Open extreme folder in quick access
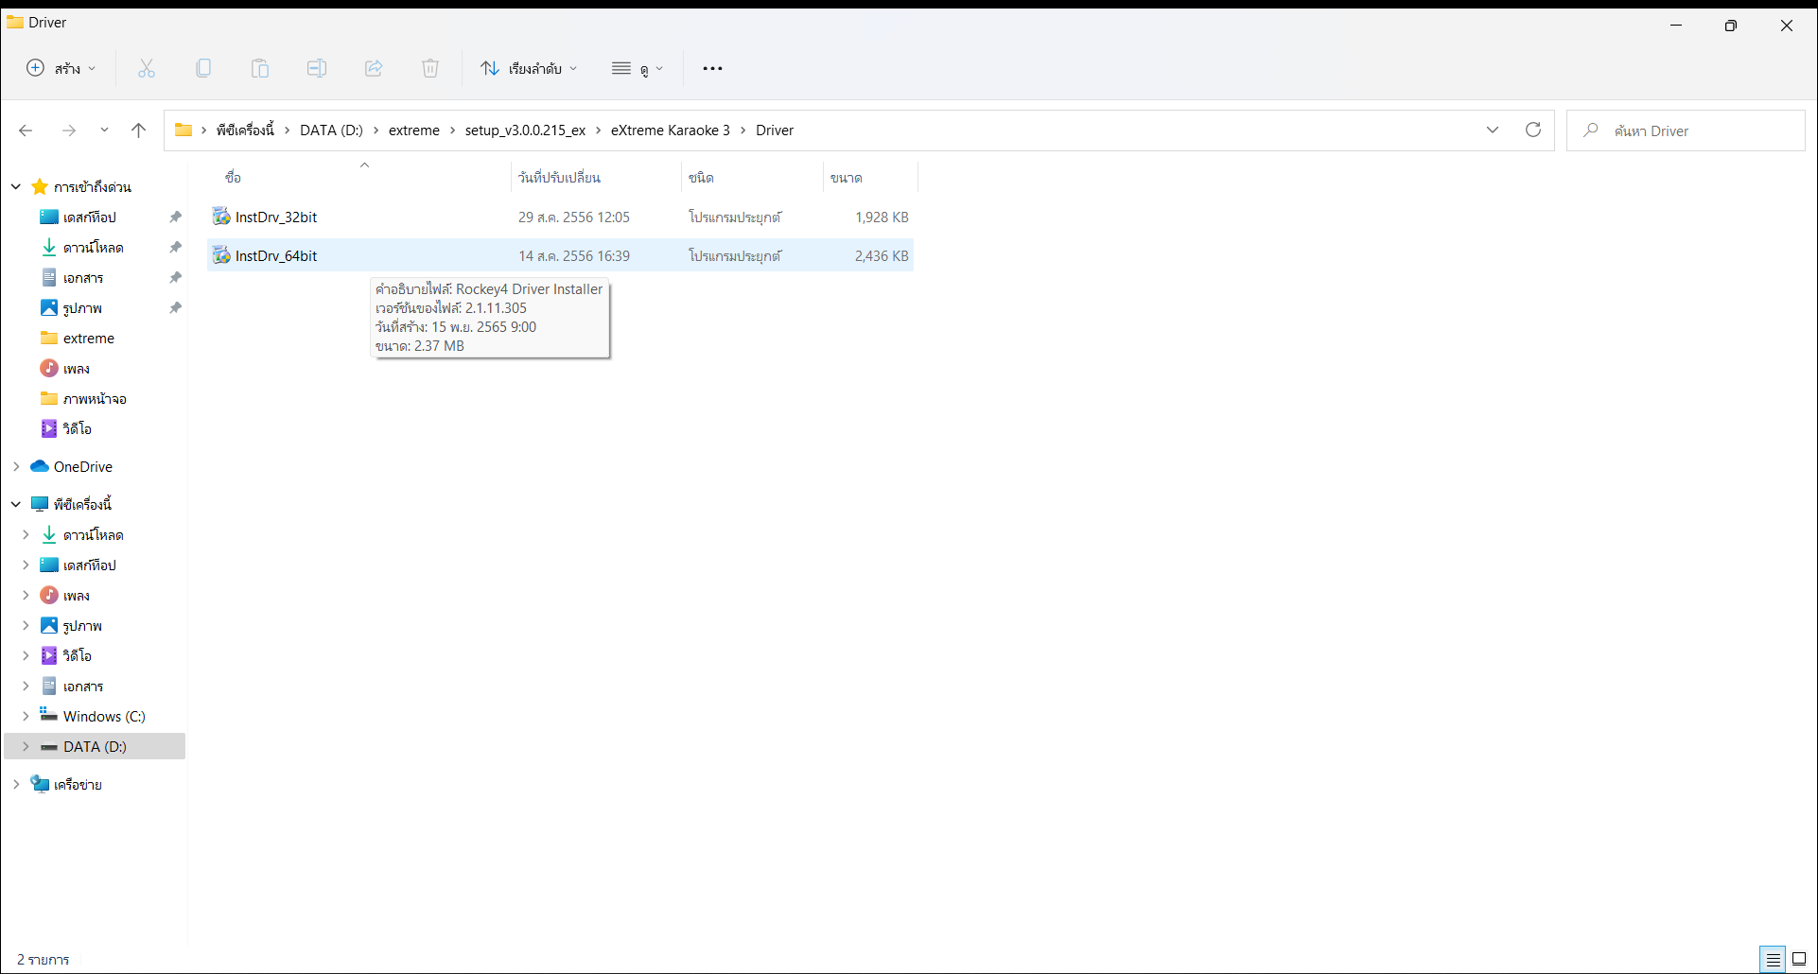The height and width of the screenshot is (974, 1818). coord(89,338)
